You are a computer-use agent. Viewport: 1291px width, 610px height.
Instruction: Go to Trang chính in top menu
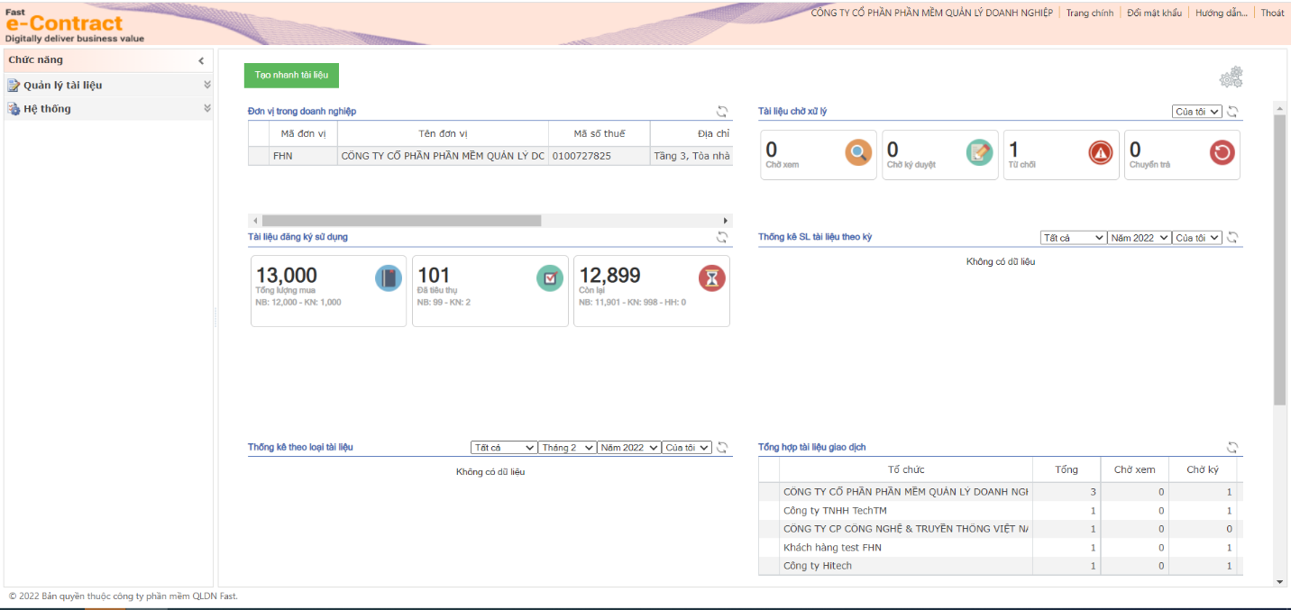pyautogui.click(x=1089, y=13)
